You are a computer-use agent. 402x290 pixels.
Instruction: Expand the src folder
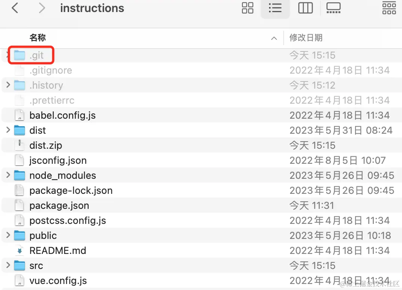click(x=8, y=266)
